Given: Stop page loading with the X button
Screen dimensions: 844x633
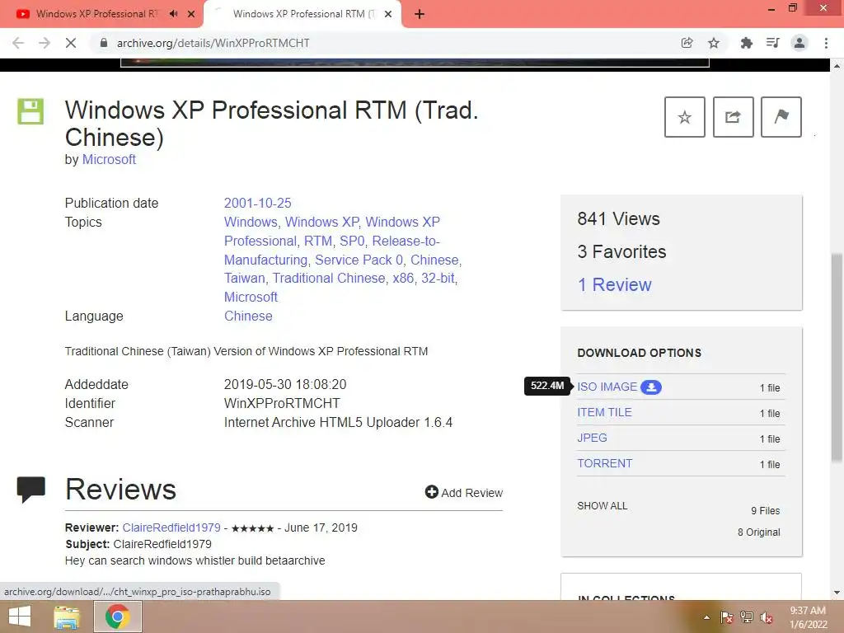Looking at the screenshot, I should pos(71,43).
